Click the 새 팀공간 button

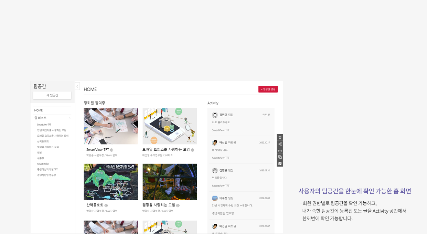tap(52, 95)
